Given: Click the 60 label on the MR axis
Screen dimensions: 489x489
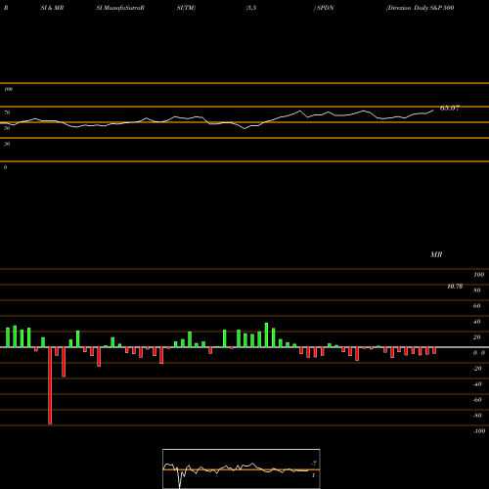Looking at the screenshot, I should pos(476,306).
